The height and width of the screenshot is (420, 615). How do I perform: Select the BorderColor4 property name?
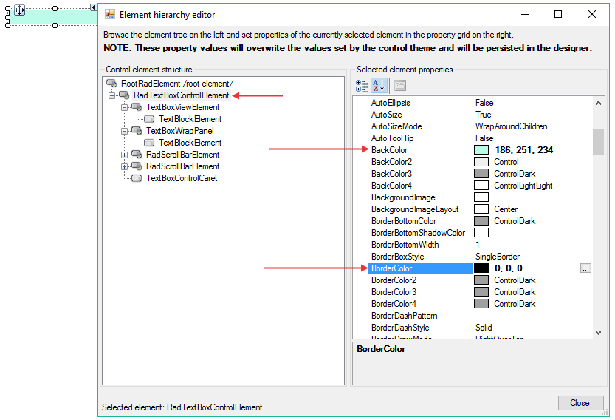(x=394, y=304)
